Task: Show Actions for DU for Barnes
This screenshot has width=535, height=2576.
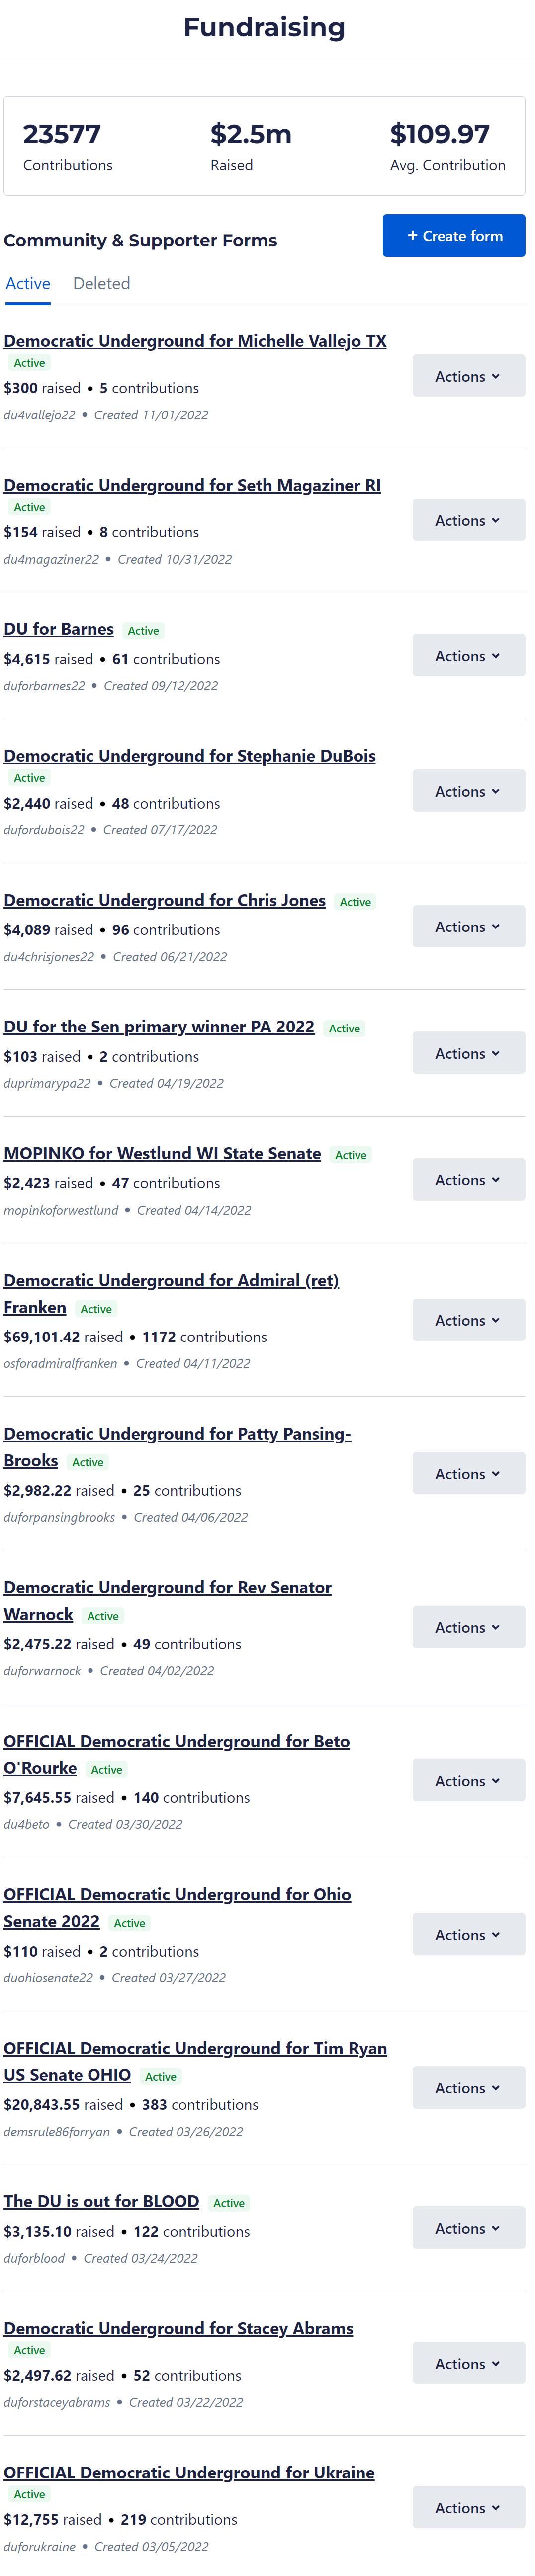Action: (x=468, y=656)
